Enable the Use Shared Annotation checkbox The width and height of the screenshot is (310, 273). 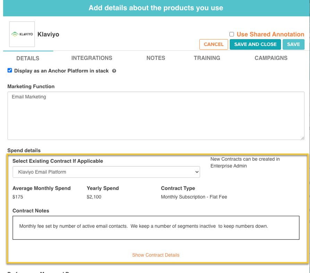pos(232,34)
